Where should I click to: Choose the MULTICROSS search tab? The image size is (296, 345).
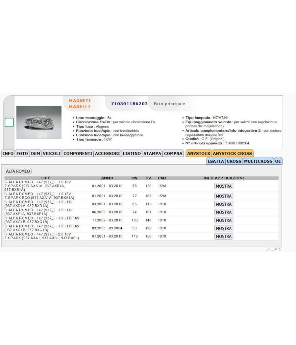click(x=258, y=161)
